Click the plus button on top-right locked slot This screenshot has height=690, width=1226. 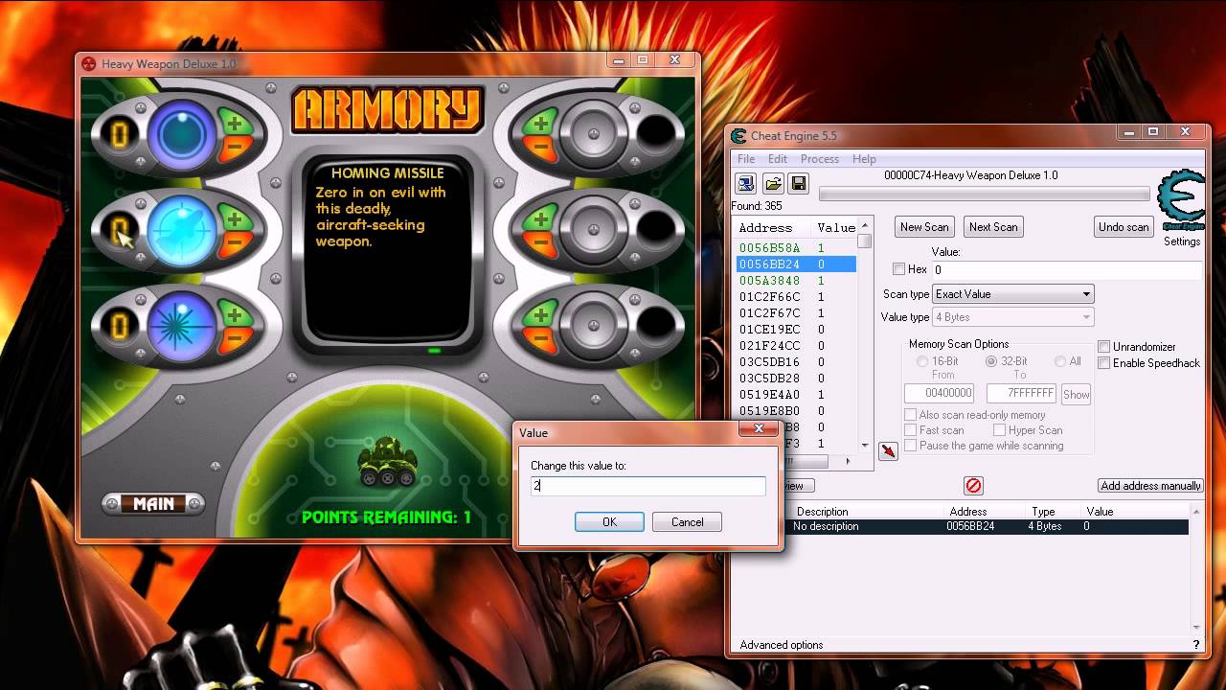click(540, 123)
